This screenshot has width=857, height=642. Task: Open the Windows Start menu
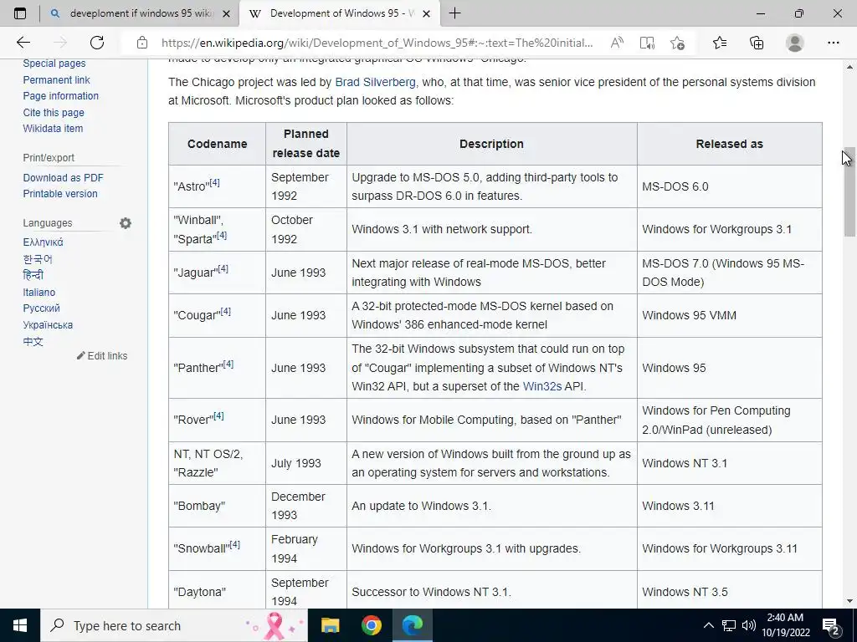pos(20,625)
